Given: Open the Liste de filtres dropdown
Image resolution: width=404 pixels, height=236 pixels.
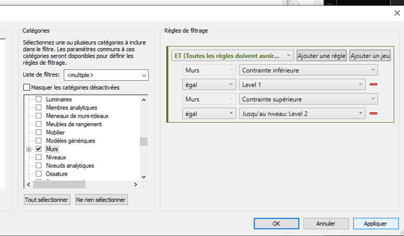Looking at the screenshot, I should pyautogui.click(x=143, y=75).
